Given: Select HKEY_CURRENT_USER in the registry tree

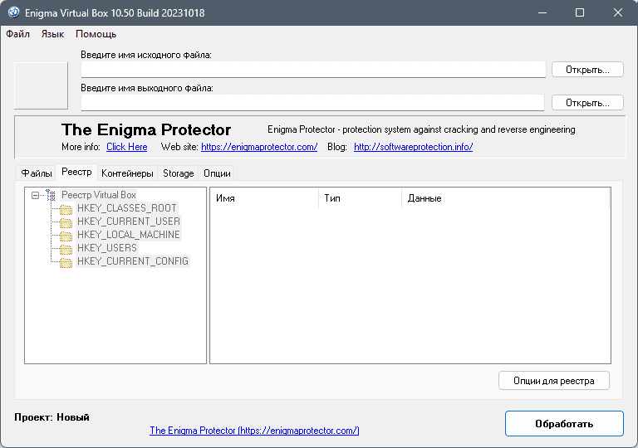Looking at the screenshot, I should [x=129, y=222].
